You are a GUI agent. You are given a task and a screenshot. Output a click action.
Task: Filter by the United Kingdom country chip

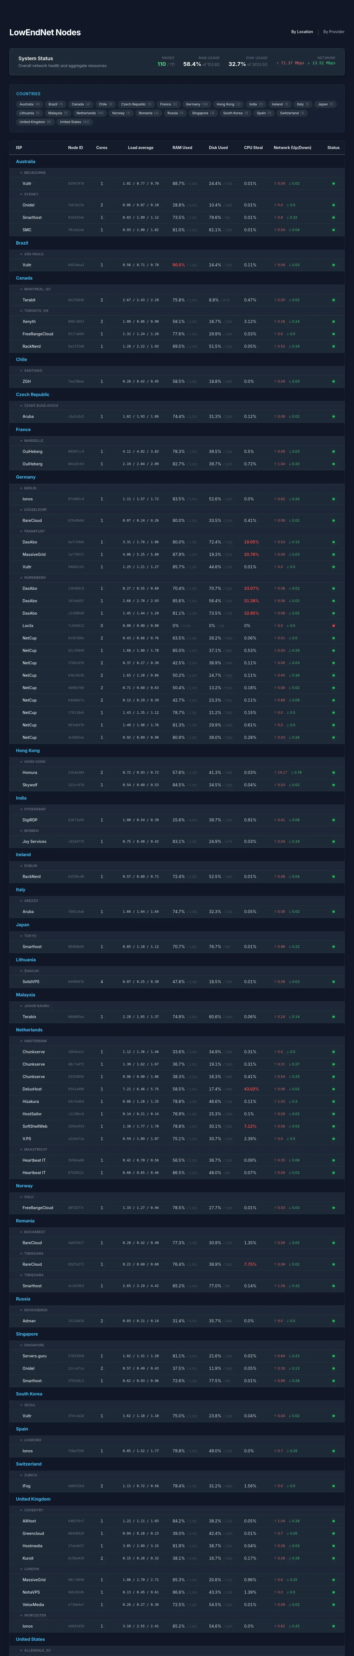point(35,122)
